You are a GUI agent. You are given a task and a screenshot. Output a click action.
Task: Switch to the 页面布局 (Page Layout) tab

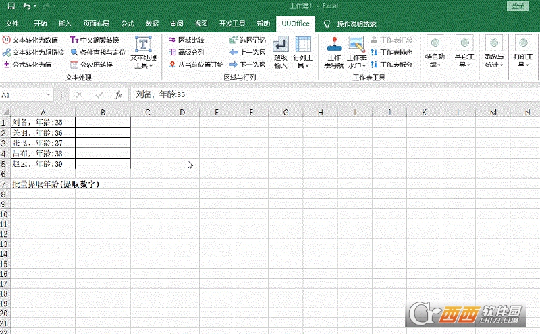coord(96,24)
